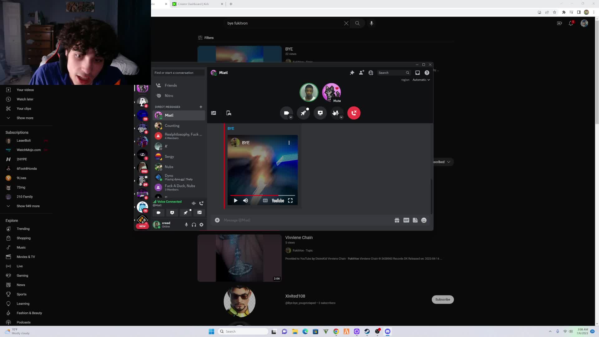Image resolution: width=599 pixels, height=337 pixels.
Task: Open camera options arrow in call
Action: [x=291, y=117]
